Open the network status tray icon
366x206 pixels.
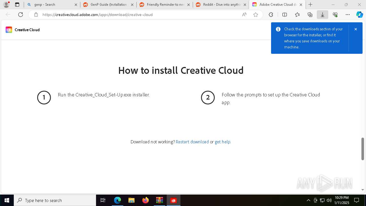[x=322, y=200]
